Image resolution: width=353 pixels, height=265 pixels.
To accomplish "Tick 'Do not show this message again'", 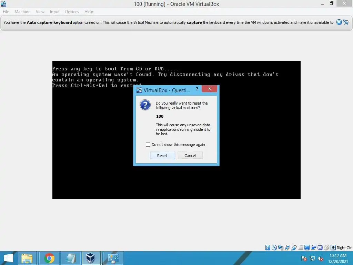I will point(148,145).
